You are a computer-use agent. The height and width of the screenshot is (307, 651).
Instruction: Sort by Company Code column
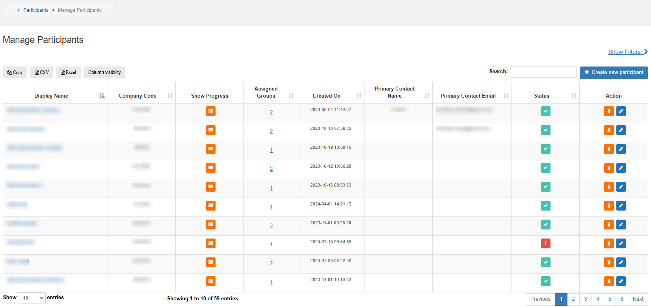coord(141,93)
